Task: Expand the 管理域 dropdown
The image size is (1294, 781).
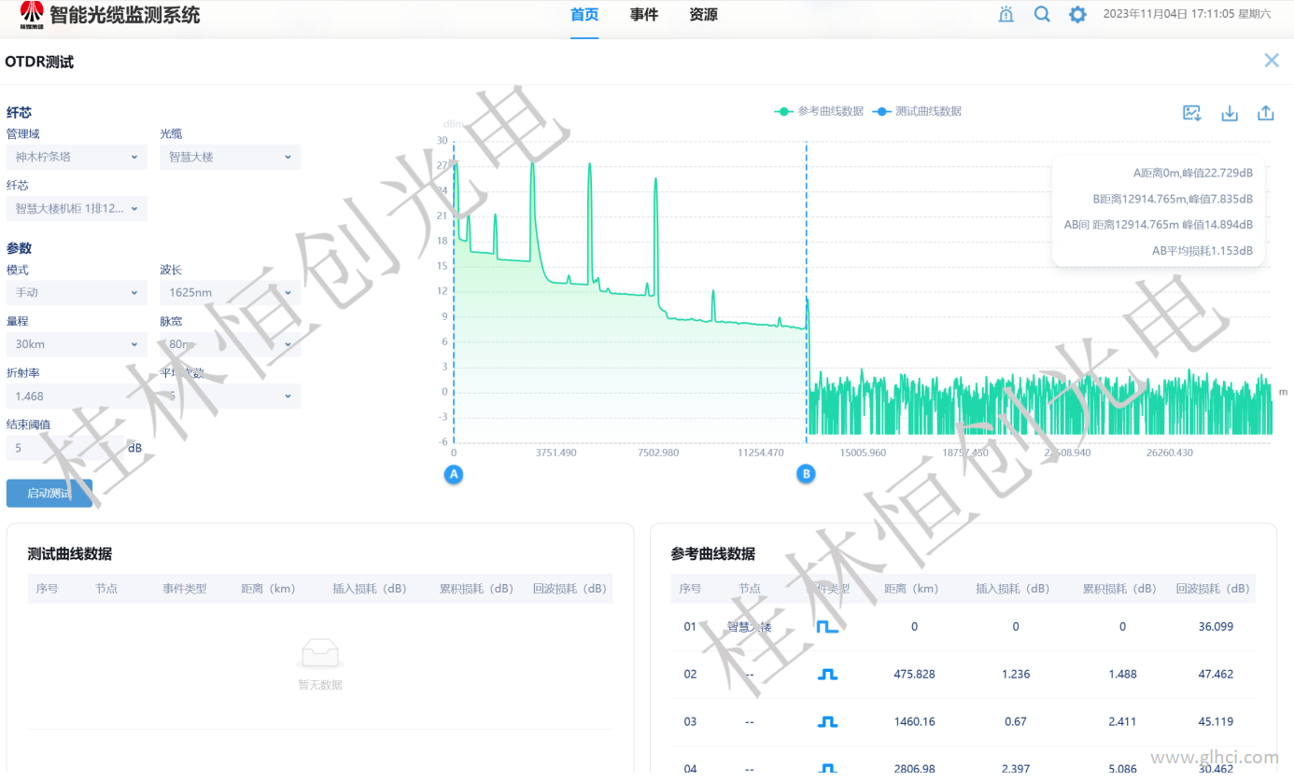Action: [x=77, y=157]
